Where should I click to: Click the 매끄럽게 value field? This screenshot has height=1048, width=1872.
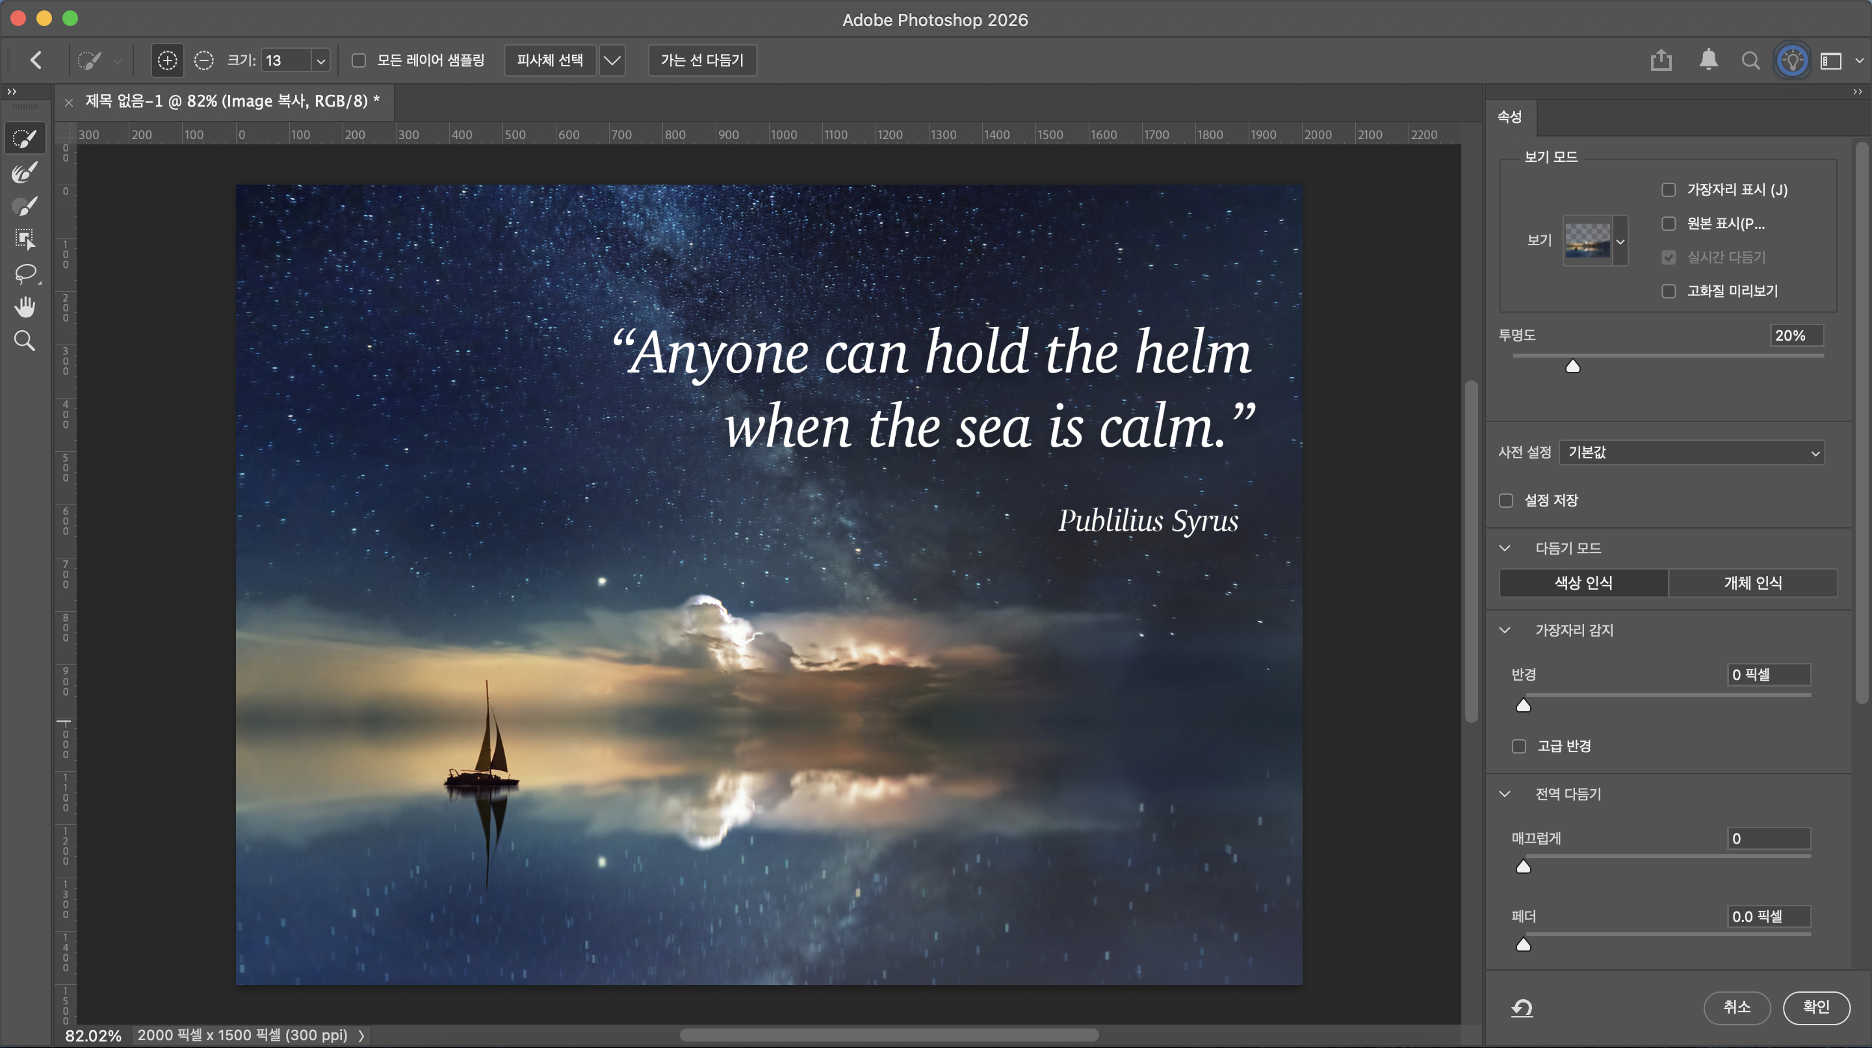point(1769,839)
